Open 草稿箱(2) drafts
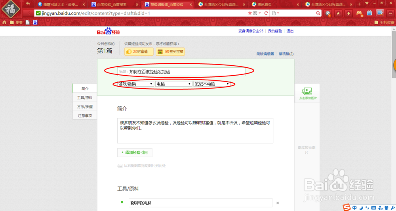The height and width of the screenshot is (211, 396). pyautogui.click(x=286, y=54)
